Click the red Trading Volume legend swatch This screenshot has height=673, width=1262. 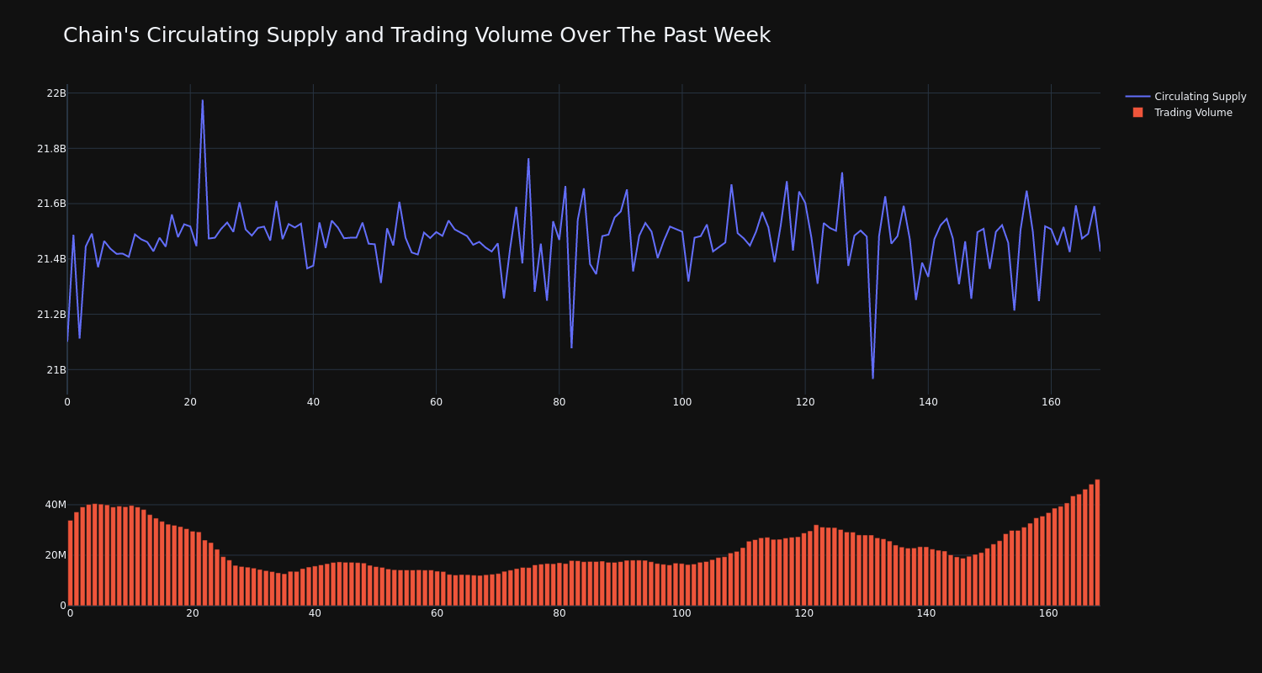point(1137,113)
